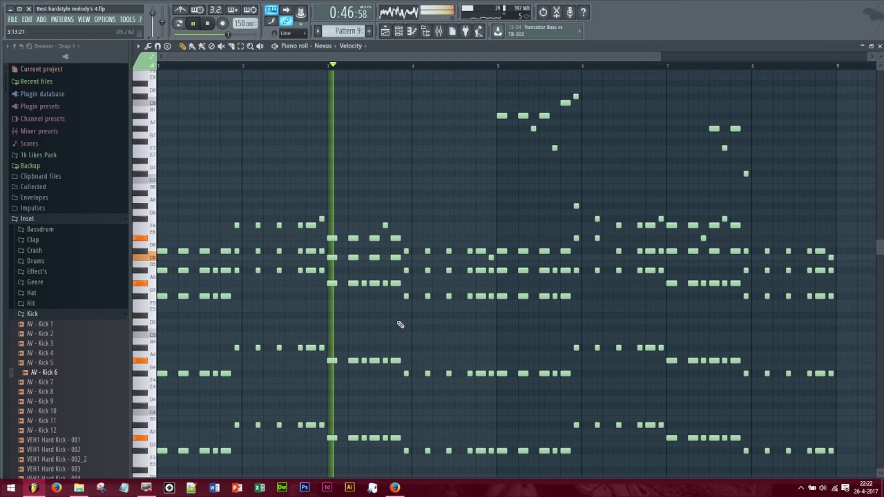Select AV - Kick 6 sample in browser

coord(44,372)
